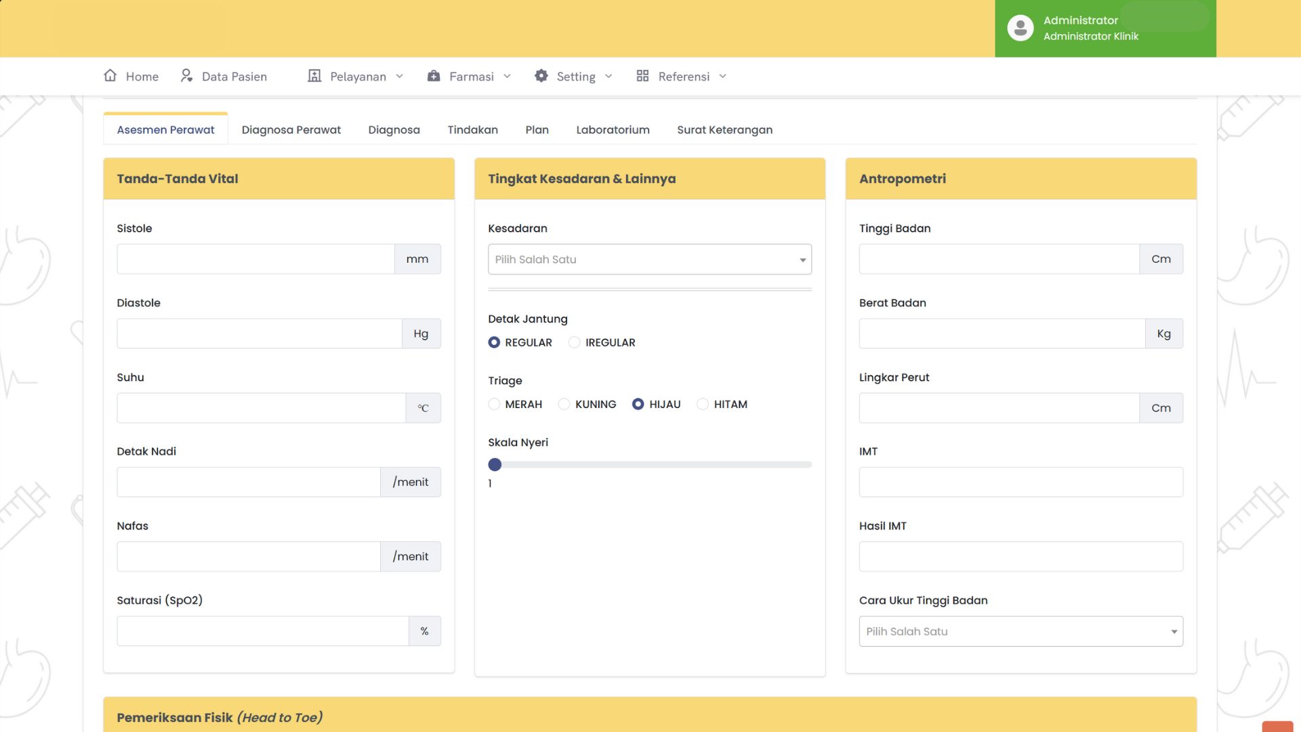Click the Farmasi medical bag icon
This screenshot has height=732, width=1301.
(434, 76)
